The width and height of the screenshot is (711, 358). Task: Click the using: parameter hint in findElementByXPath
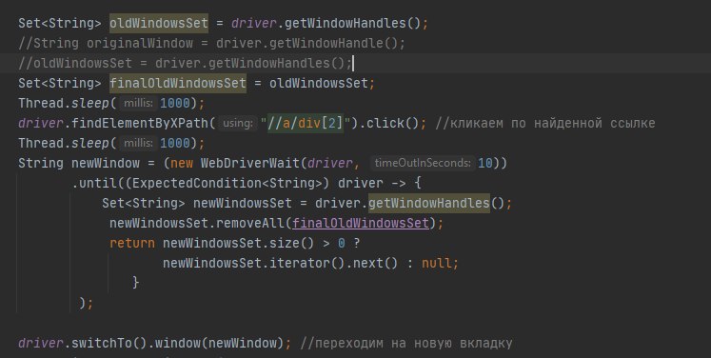(x=237, y=123)
